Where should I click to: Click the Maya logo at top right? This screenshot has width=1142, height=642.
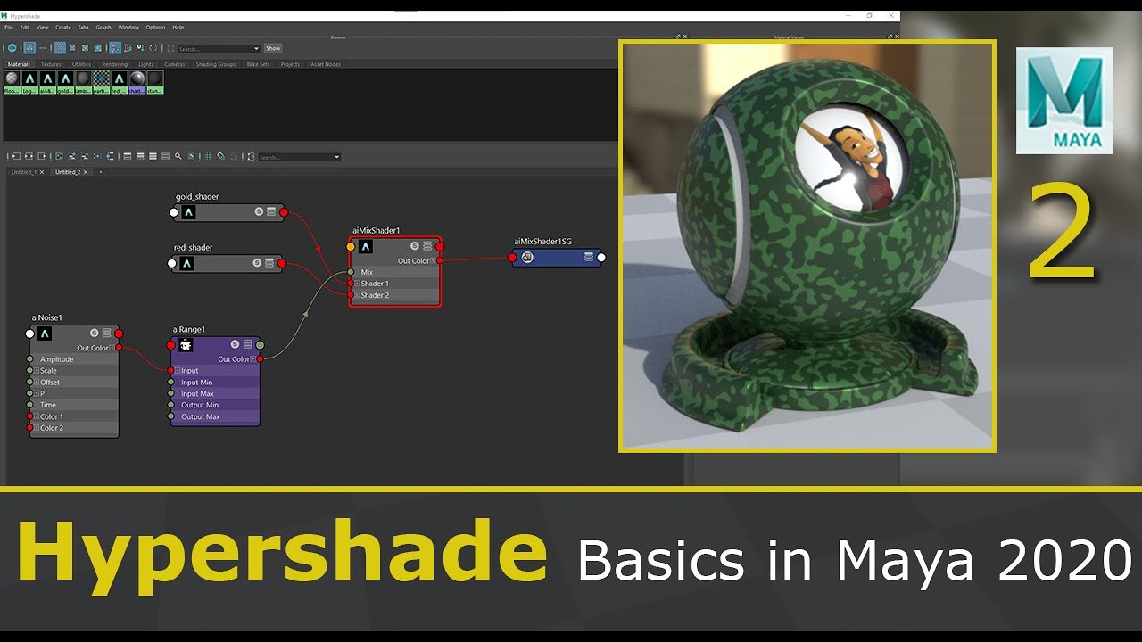click(x=1064, y=101)
